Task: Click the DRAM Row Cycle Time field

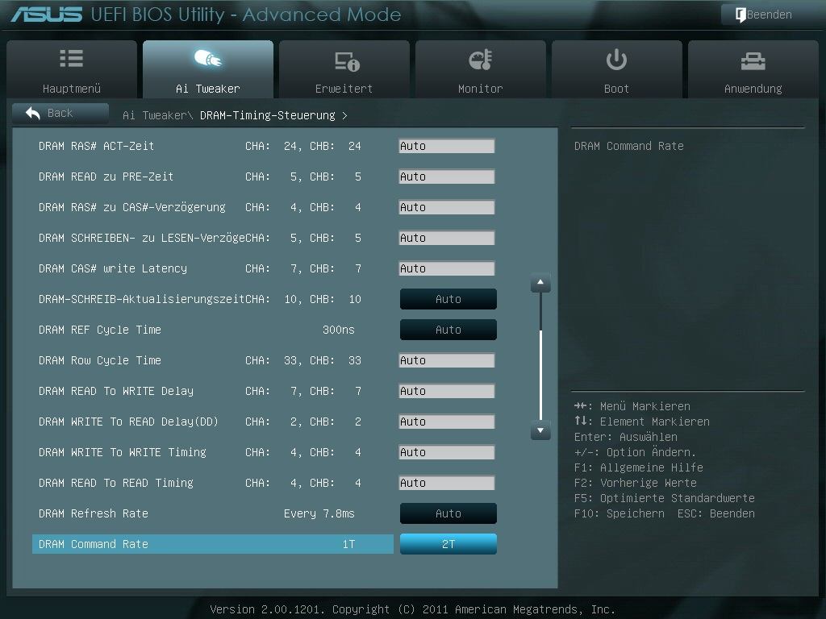Action: [447, 360]
